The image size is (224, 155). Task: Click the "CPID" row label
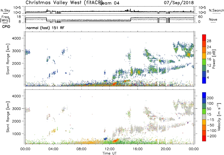pyautogui.click(x=6, y=27)
